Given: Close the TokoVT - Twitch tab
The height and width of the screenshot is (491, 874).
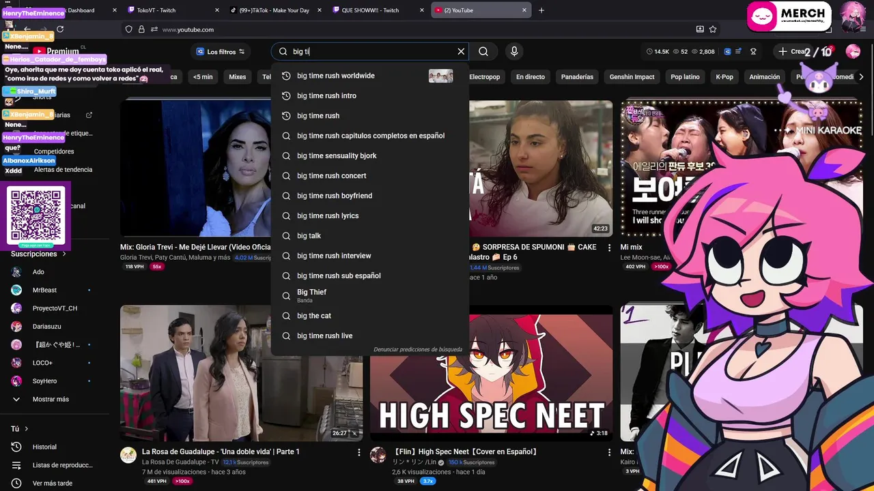Looking at the screenshot, I should pos(217,10).
